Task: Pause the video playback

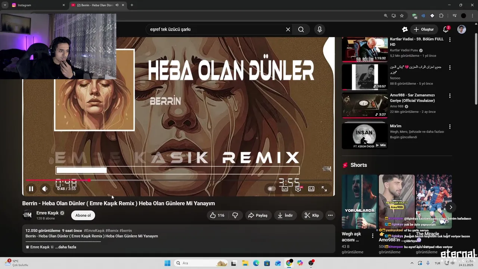Action: (x=31, y=189)
